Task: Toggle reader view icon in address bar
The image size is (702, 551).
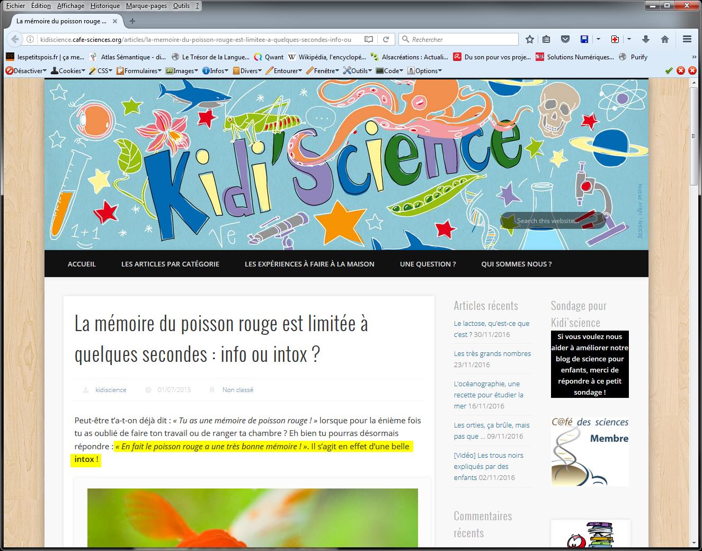Action: tap(369, 39)
